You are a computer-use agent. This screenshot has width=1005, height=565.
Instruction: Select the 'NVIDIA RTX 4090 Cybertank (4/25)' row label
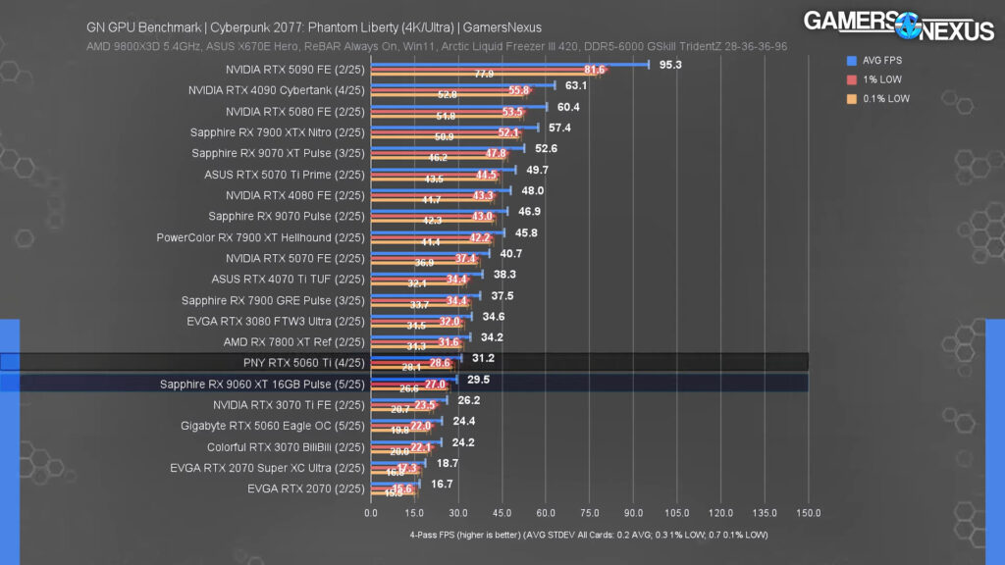point(276,90)
